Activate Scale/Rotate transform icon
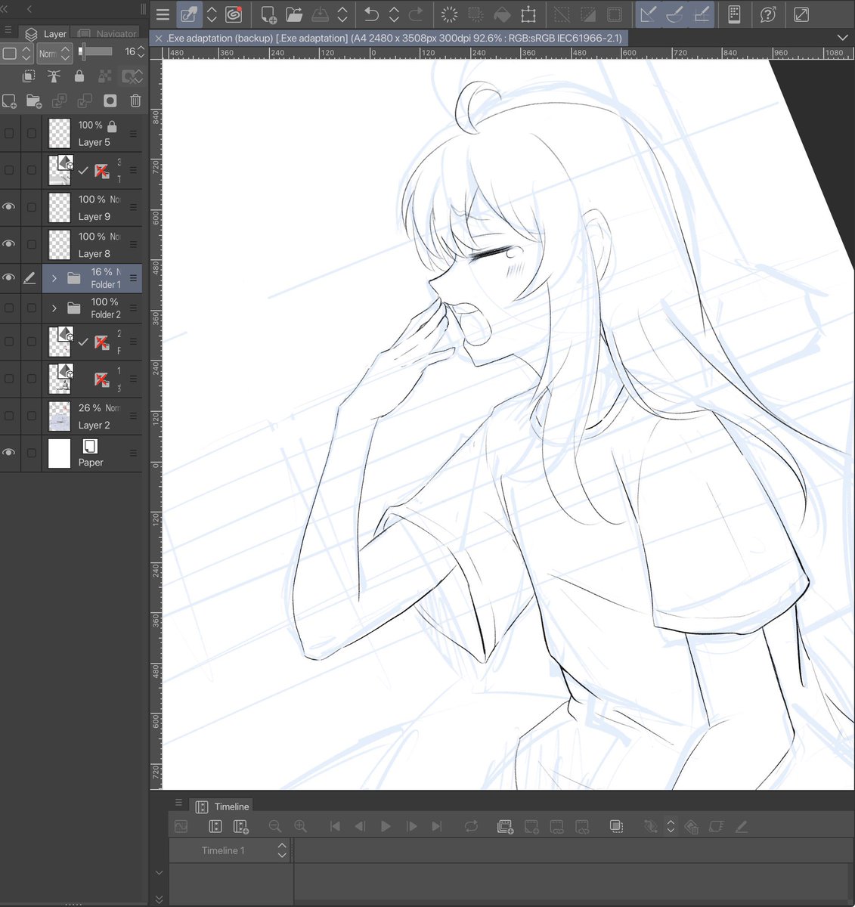 [528, 14]
